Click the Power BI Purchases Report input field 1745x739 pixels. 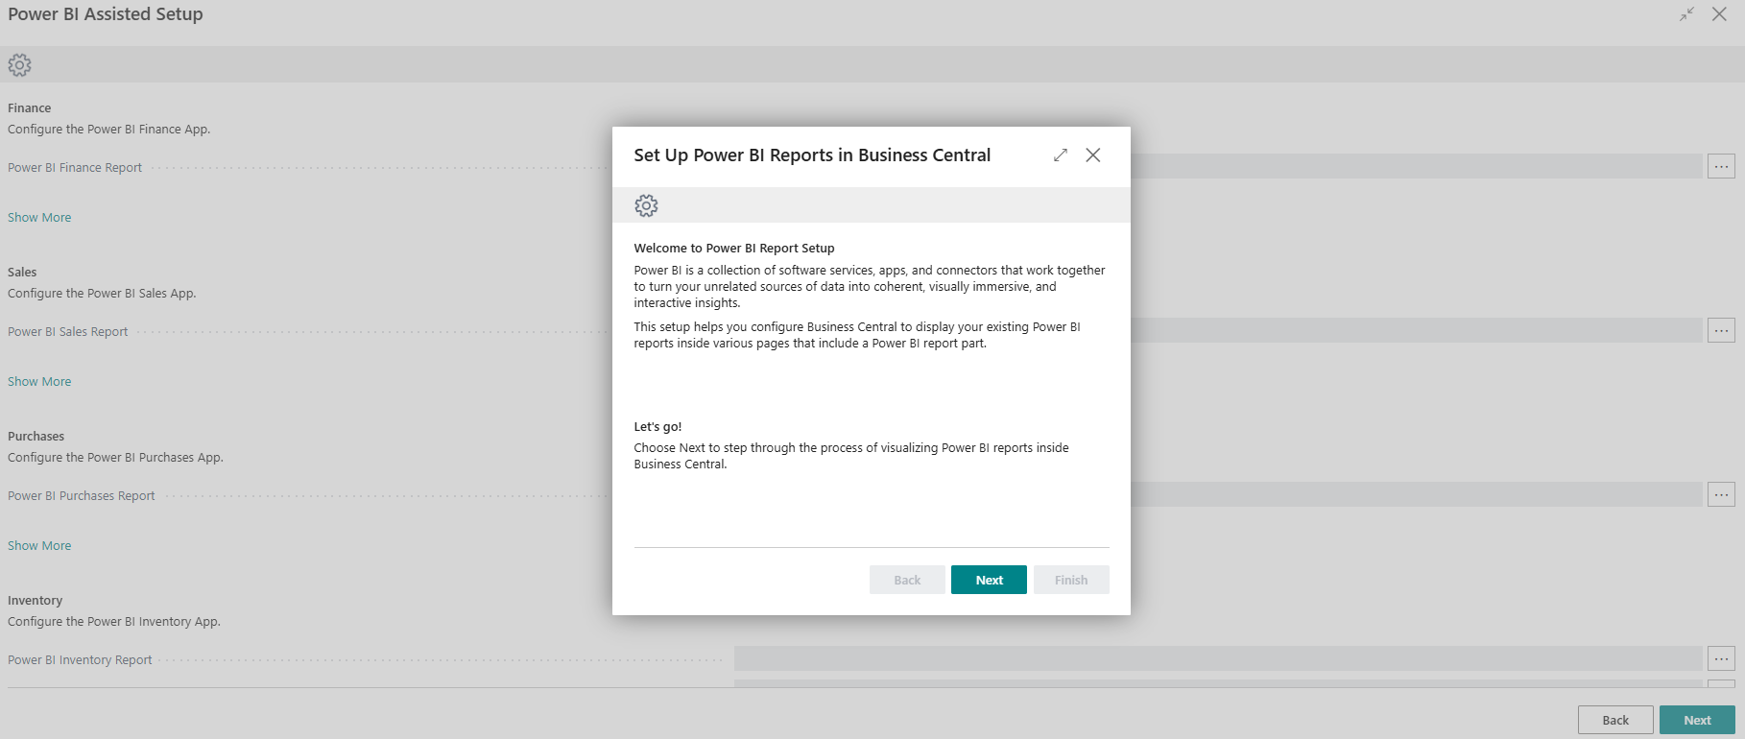(1417, 494)
